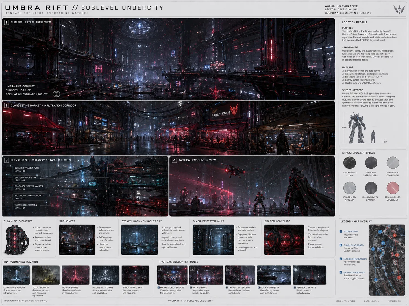409x306 pixels.
Task: Select the Eclipse Strongholds legend marker
Action: 341,259
